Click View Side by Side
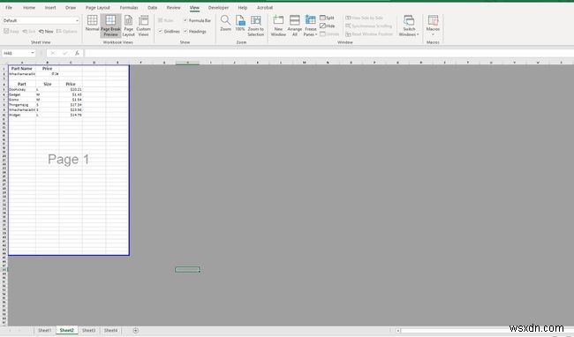 coord(365,18)
